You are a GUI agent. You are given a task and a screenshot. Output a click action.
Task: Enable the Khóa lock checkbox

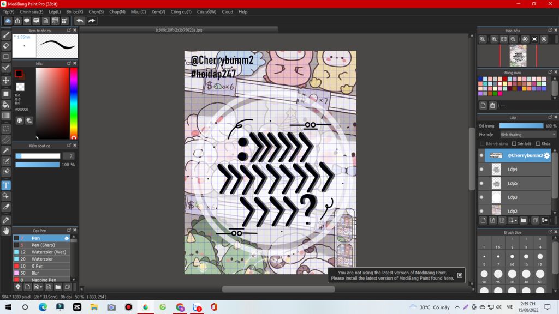[538, 144]
